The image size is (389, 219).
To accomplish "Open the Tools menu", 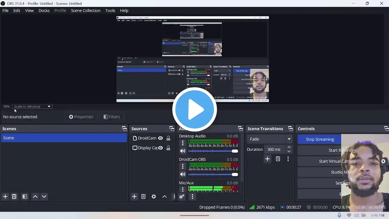I will click(x=110, y=10).
